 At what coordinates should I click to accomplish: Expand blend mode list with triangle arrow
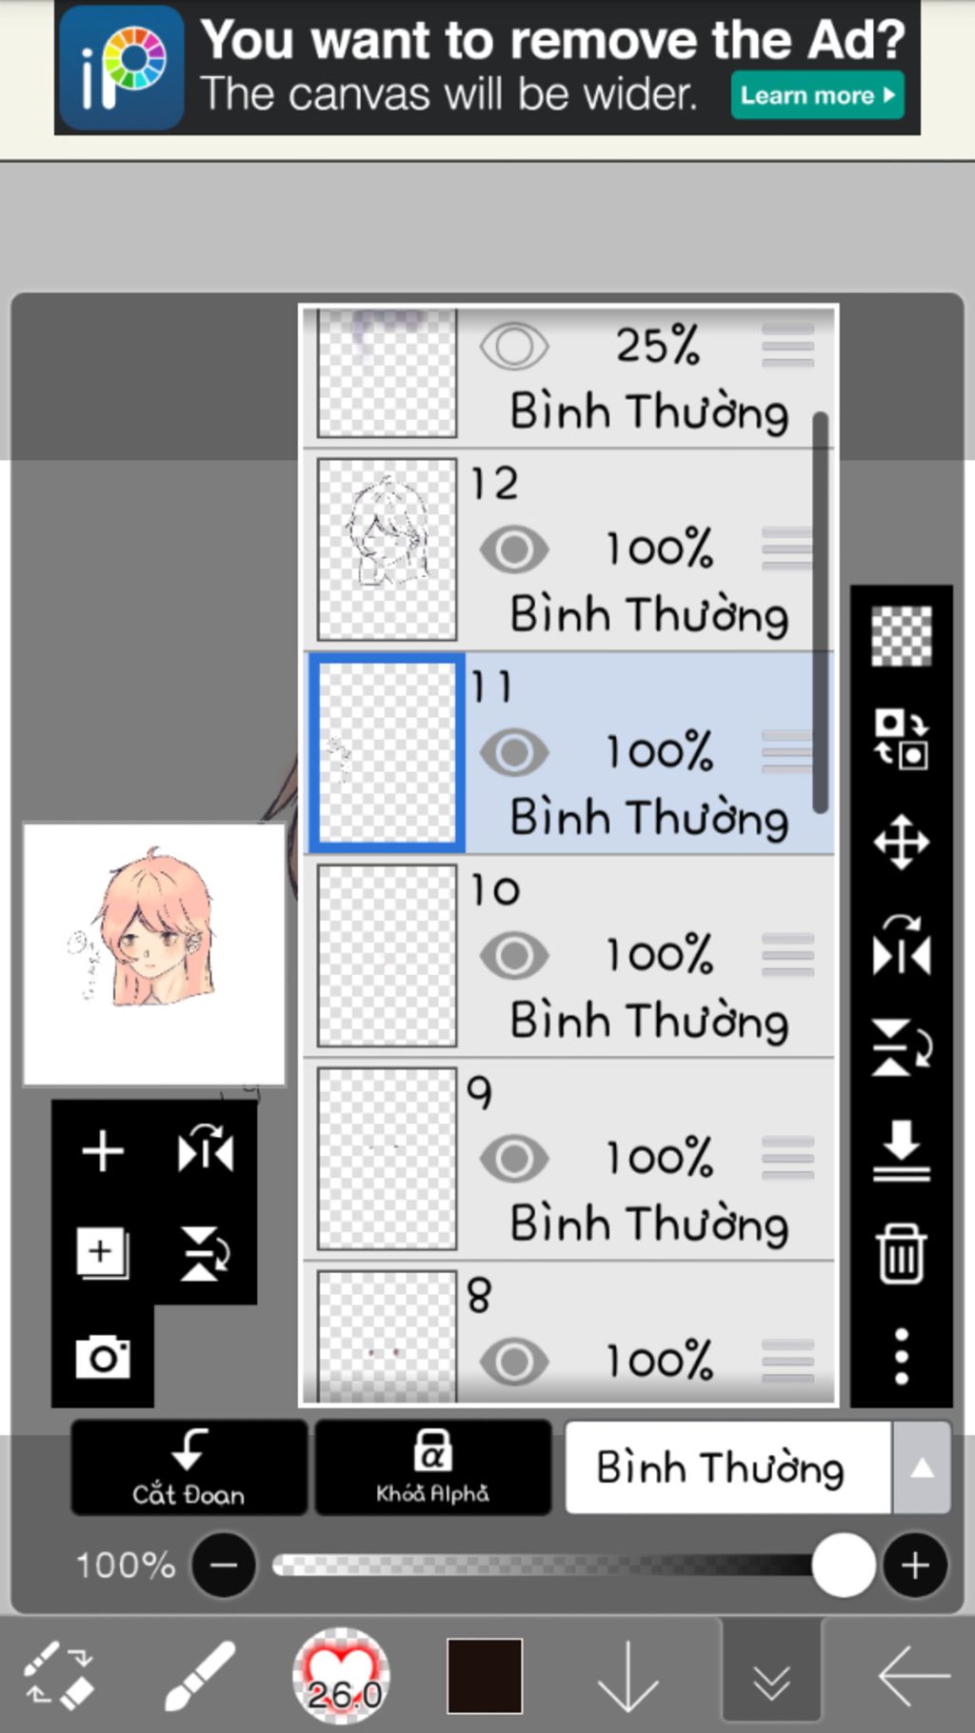coord(921,1467)
